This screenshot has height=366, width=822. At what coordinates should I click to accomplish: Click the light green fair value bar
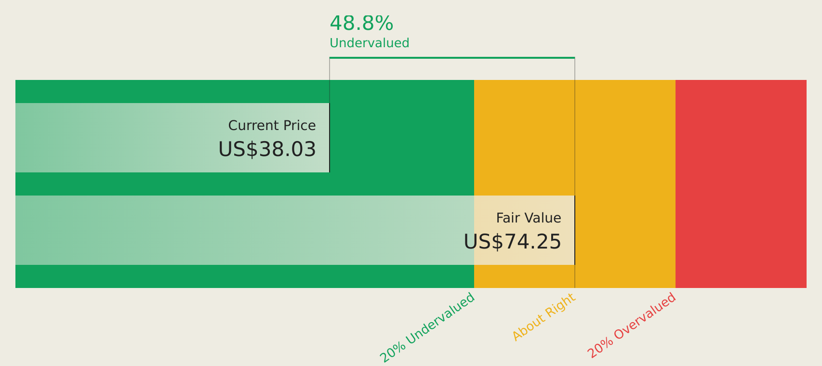[x=245, y=230]
